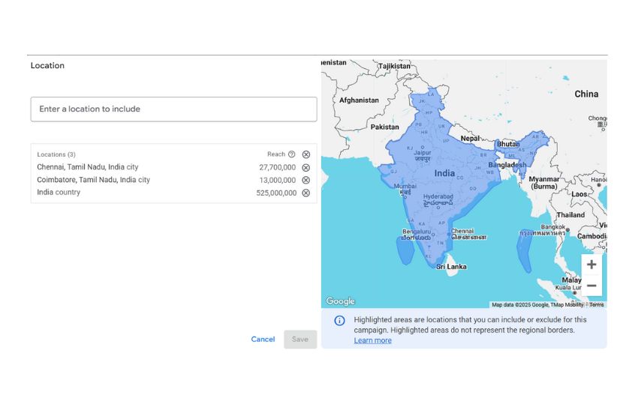The height and width of the screenshot is (413, 620).
Task: Select 'Chennai, Tamil Nadu, India city' row text
Action: click(88, 167)
